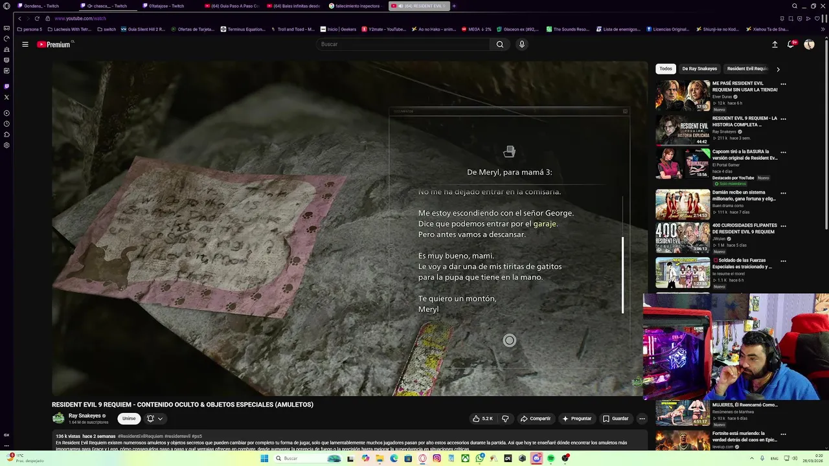Open the Historia Completa video title

[x=745, y=121]
